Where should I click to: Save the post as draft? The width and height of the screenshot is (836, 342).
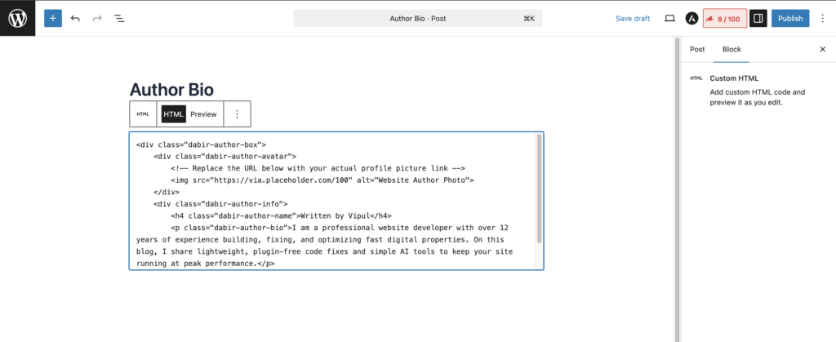(633, 18)
